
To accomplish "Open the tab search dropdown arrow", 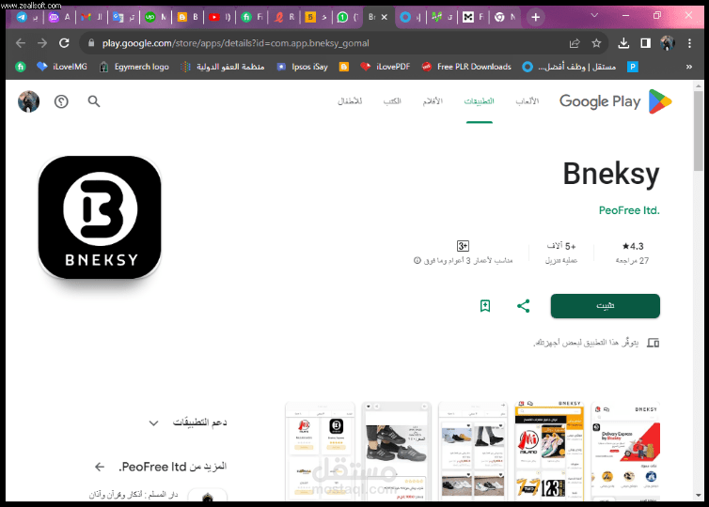I will click(x=594, y=16).
